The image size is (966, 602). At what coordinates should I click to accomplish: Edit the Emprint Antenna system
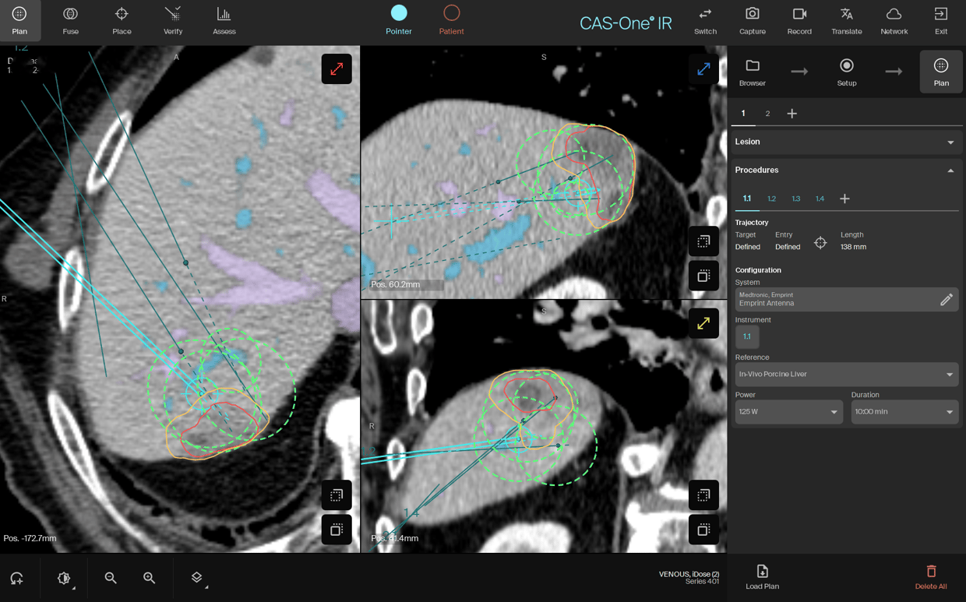pos(946,300)
